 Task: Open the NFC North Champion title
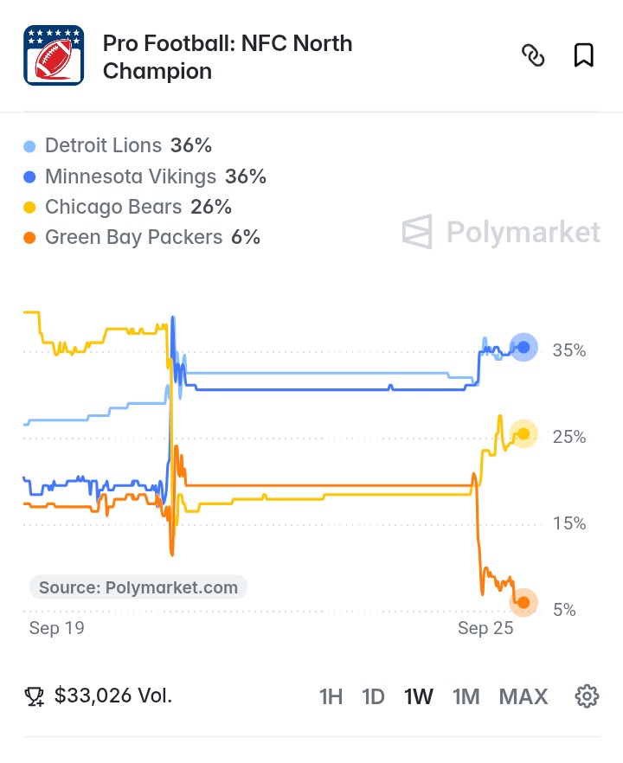(228, 57)
